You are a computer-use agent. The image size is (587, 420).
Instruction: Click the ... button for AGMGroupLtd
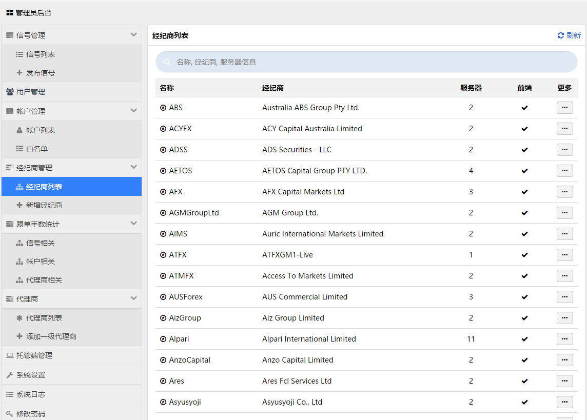point(564,213)
